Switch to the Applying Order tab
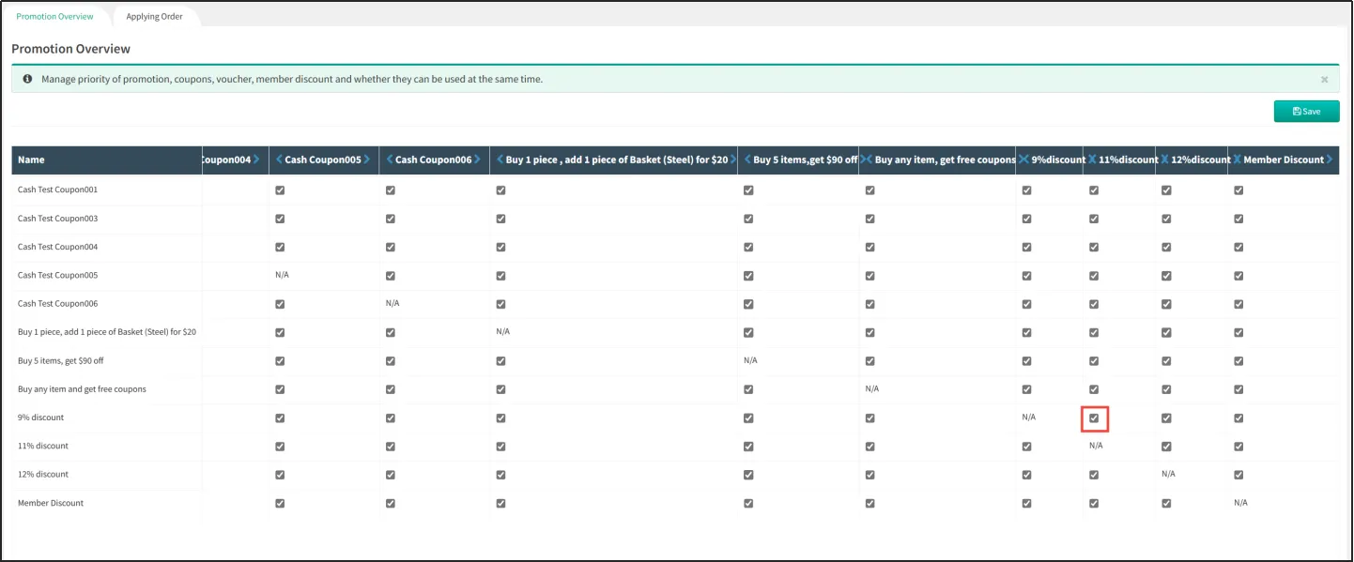Image resolution: width=1354 pixels, height=562 pixels. [154, 17]
